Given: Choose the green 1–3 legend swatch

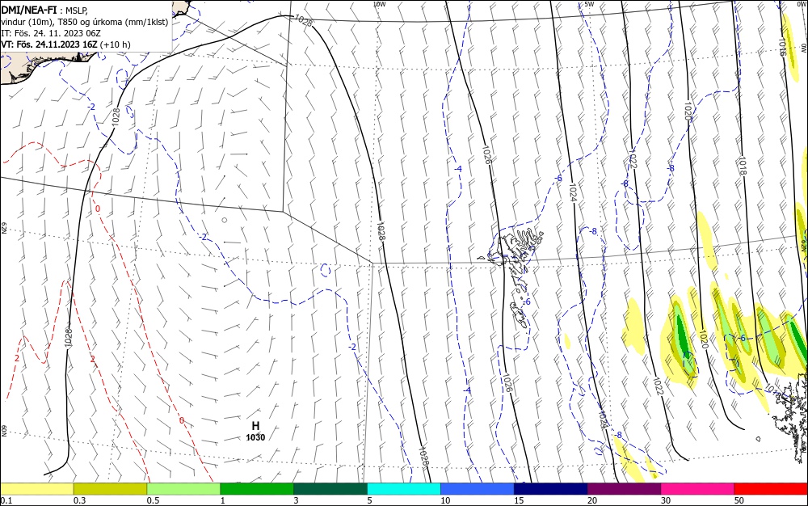Looking at the screenshot, I should click(257, 489).
